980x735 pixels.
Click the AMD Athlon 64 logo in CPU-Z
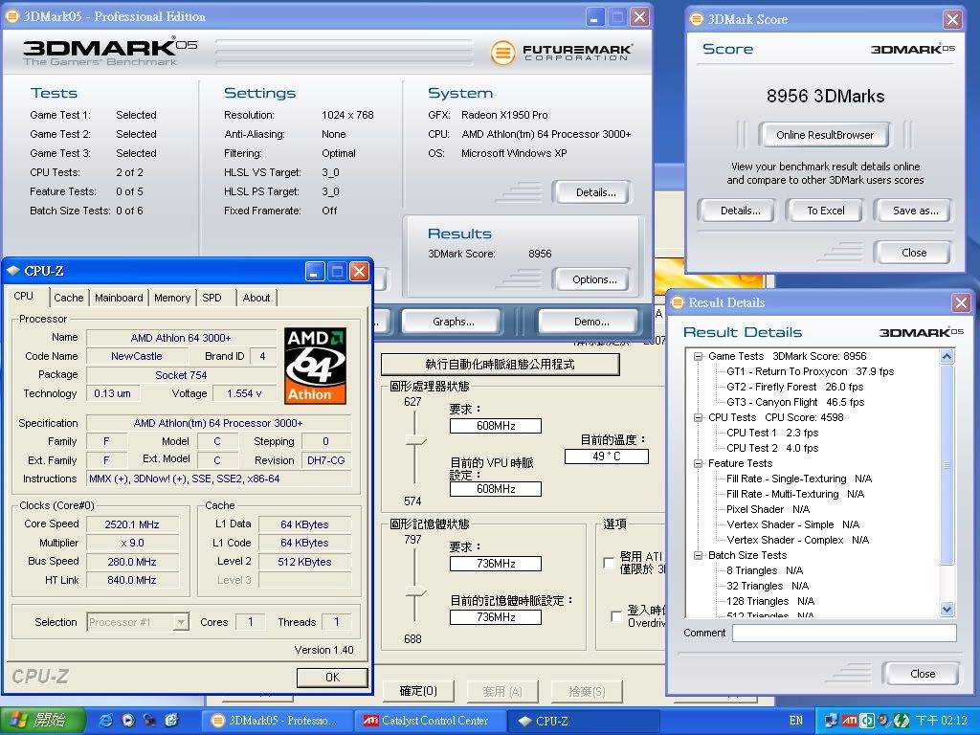(x=315, y=366)
